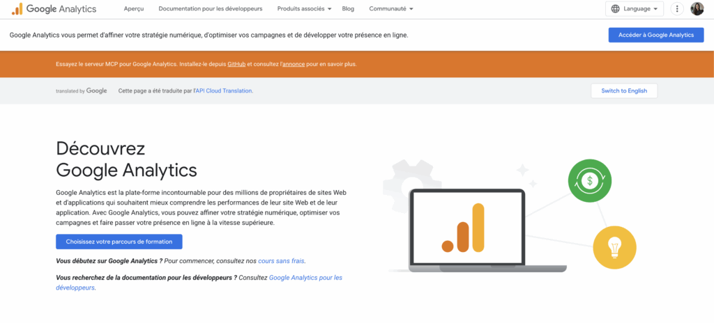Viewport: 714px width, 323px height.
Task: Open Google Analytics pour les développeurs link
Action: tap(199, 283)
